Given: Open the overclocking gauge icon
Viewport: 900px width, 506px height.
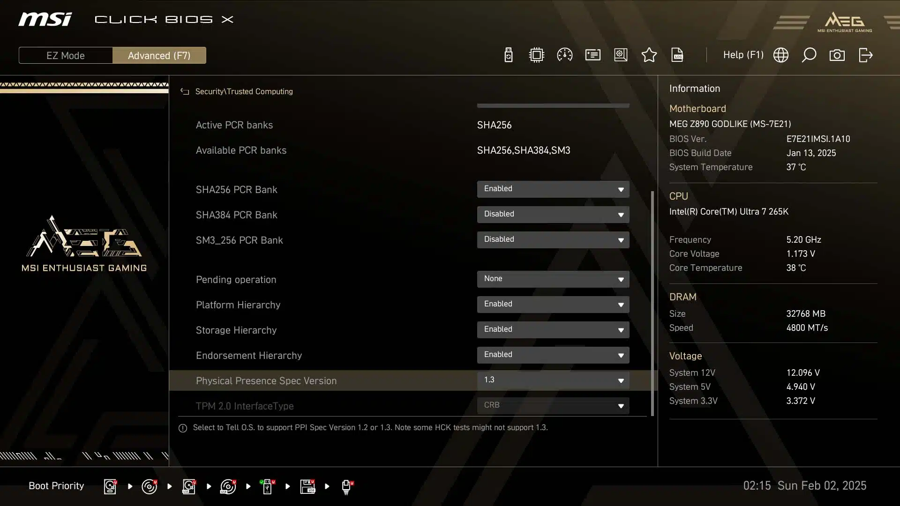Looking at the screenshot, I should pyautogui.click(x=564, y=55).
